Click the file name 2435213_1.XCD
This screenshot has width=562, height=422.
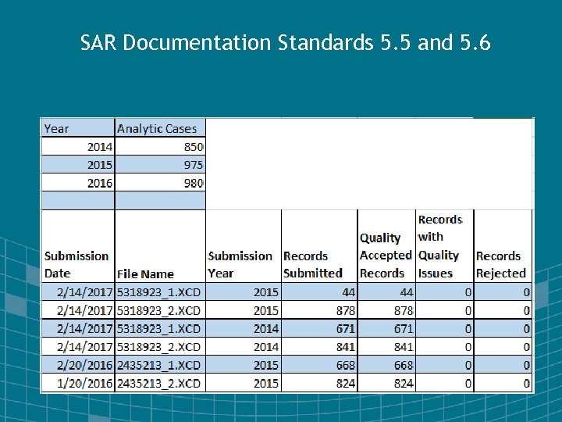click(160, 365)
